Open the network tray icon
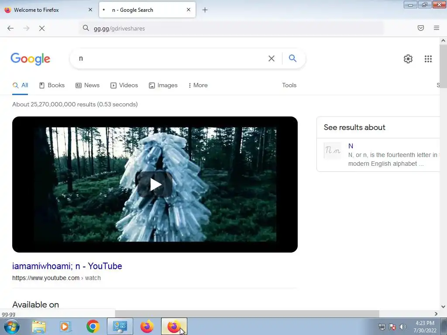The width and height of the screenshot is (447, 335). [382, 327]
